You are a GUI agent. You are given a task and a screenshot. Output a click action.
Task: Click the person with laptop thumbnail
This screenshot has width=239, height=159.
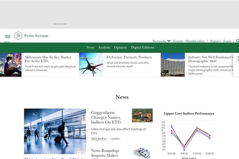[x=11, y=65]
